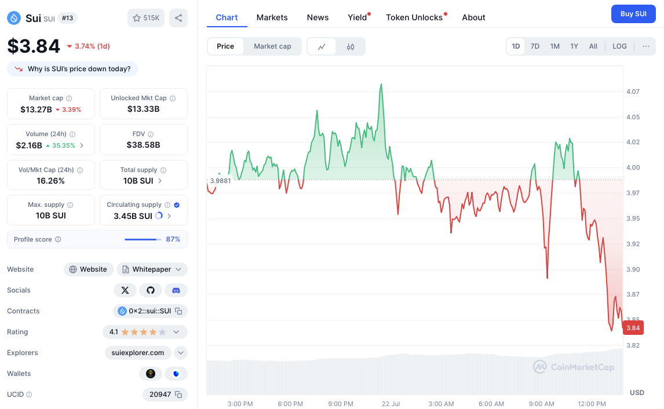The height and width of the screenshot is (409, 664).
Task: Copy the UCID 20947 value
Action: [178, 395]
